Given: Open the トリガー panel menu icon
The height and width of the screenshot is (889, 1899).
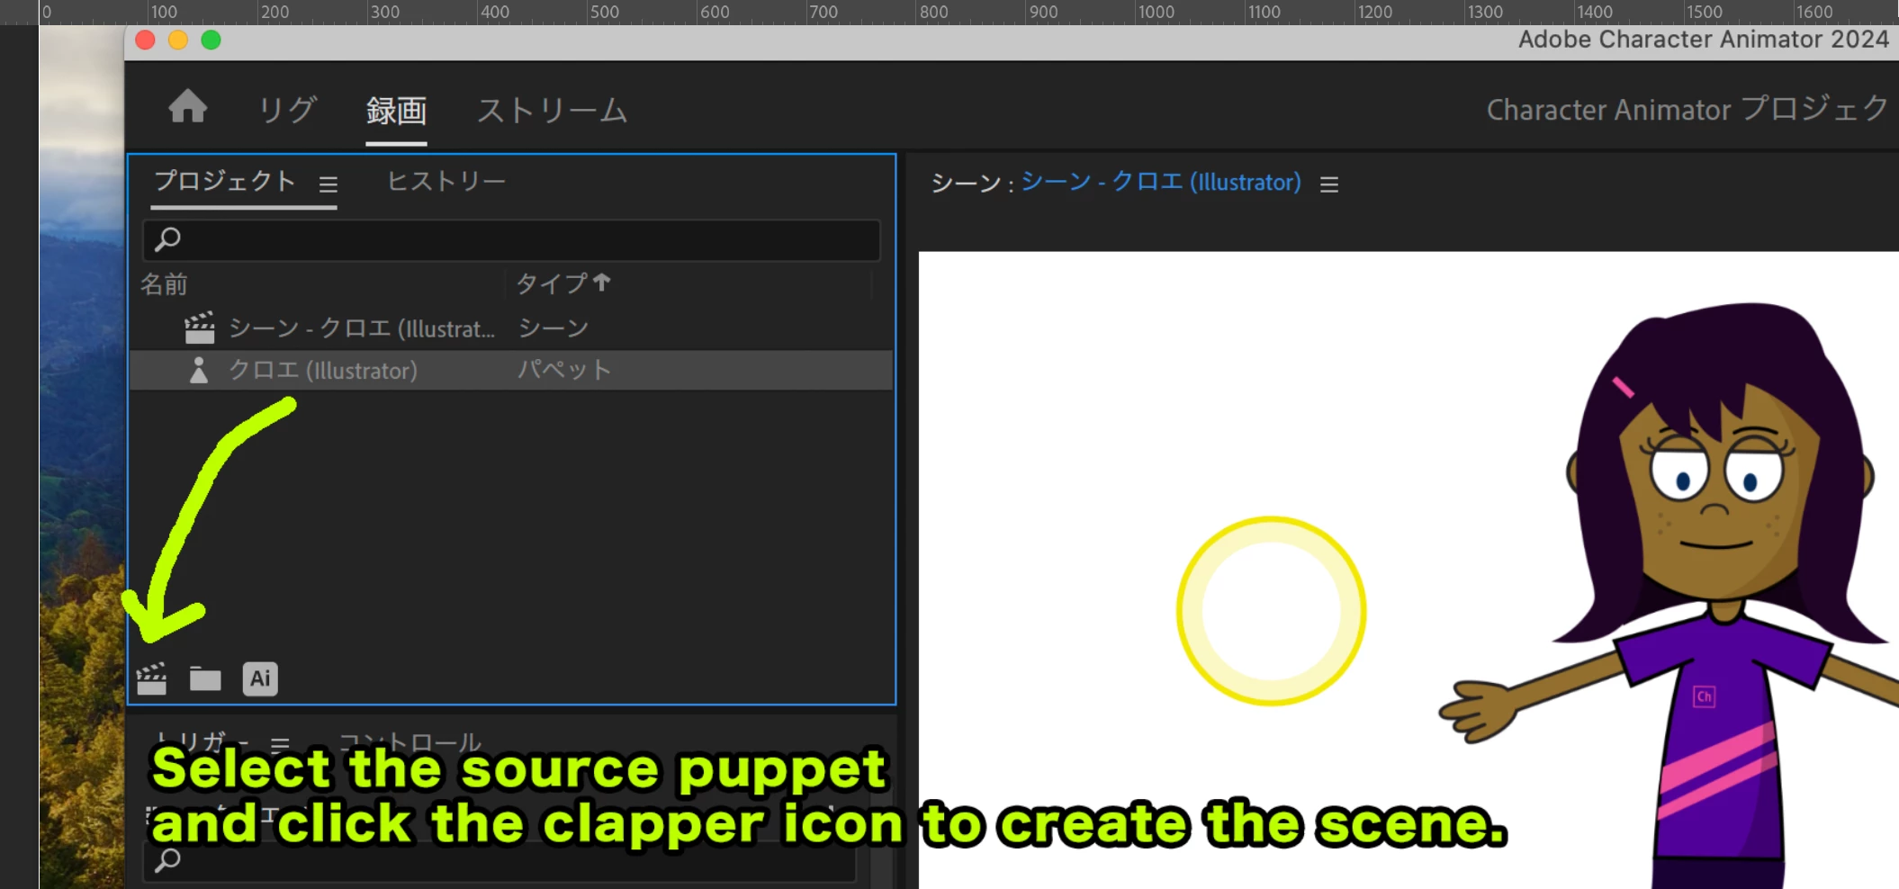Looking at the screenshot, I should pos(280,744).
